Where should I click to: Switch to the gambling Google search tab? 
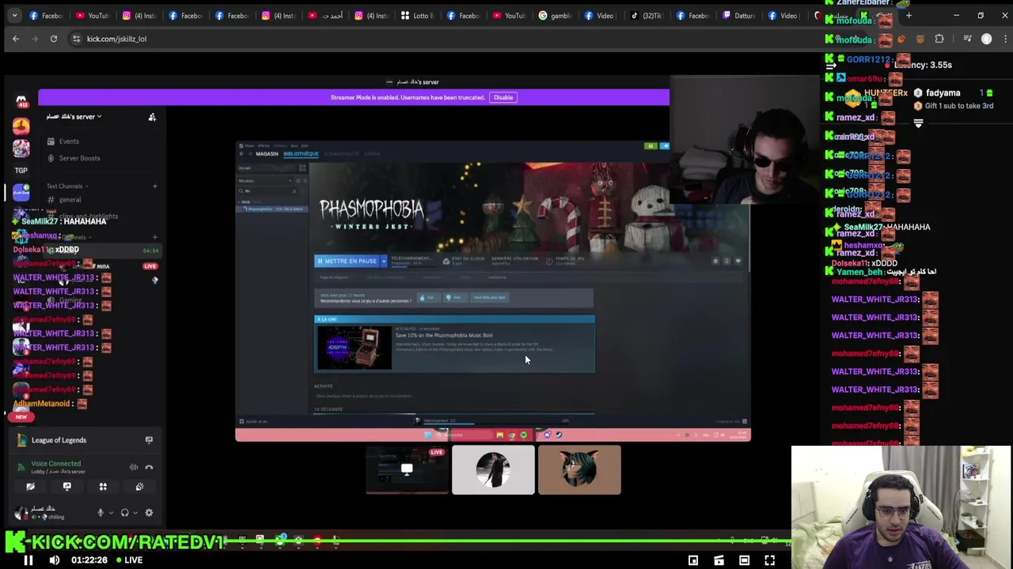pos(556,15)
